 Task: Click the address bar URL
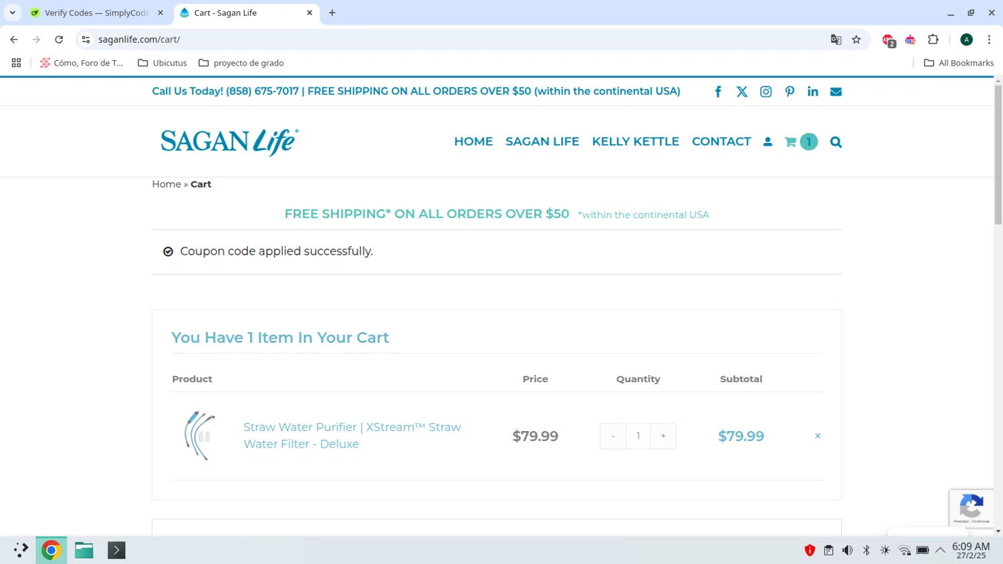[139, 39]
